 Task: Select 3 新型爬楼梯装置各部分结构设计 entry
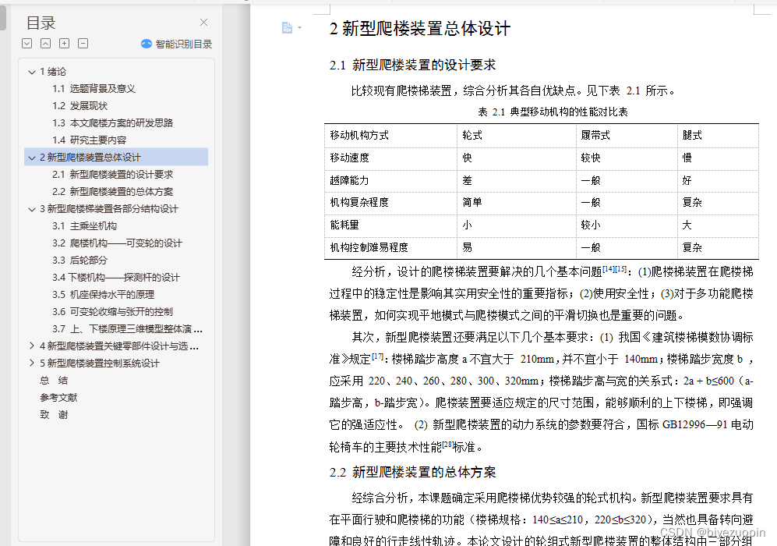109,209
